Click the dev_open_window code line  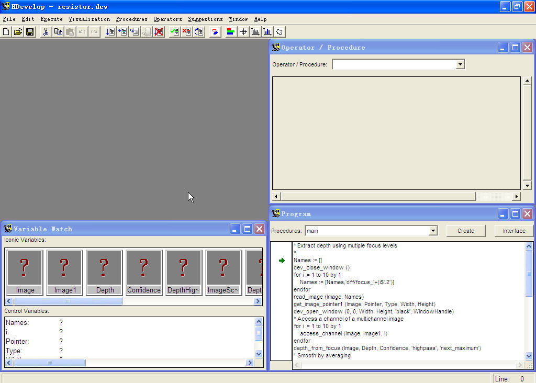[374, 311]
